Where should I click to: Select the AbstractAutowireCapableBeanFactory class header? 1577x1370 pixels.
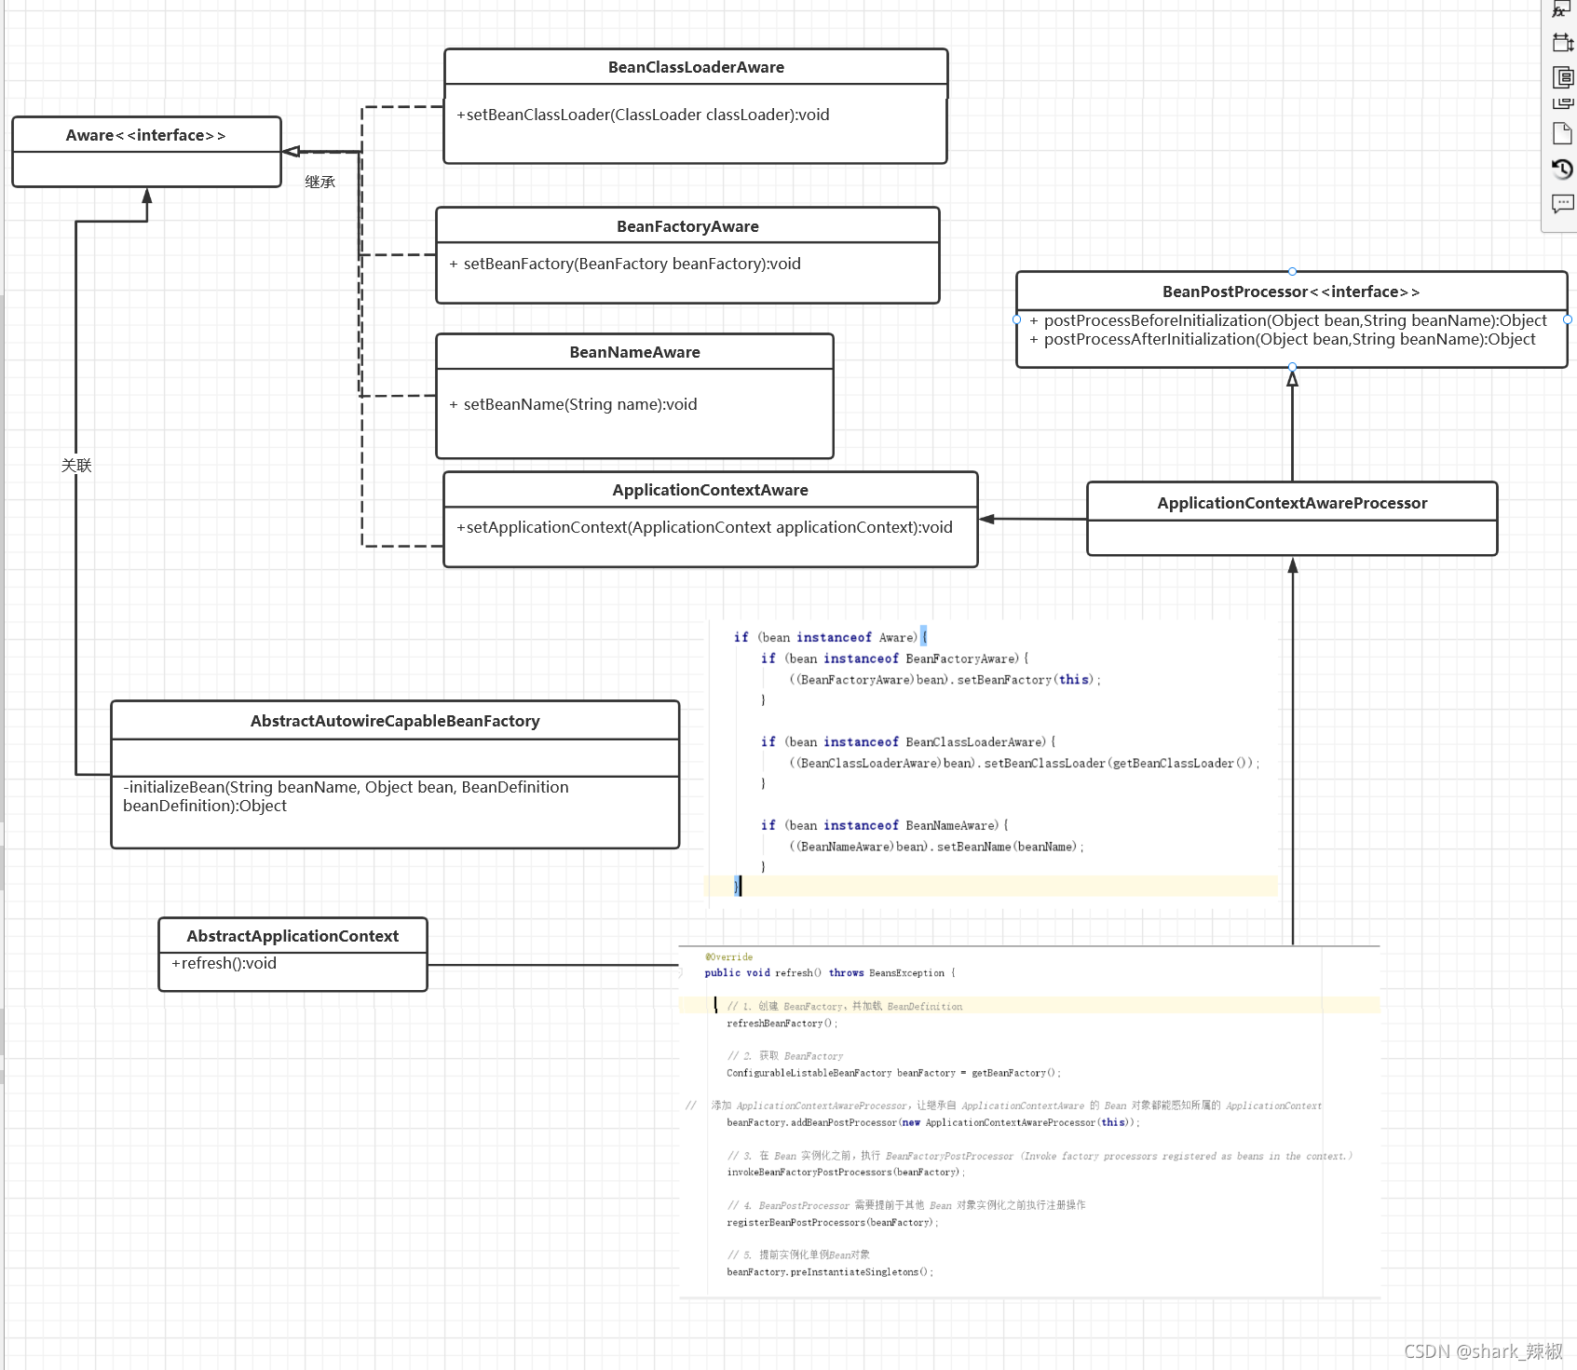pyautogui.click(x=395, y=721)
